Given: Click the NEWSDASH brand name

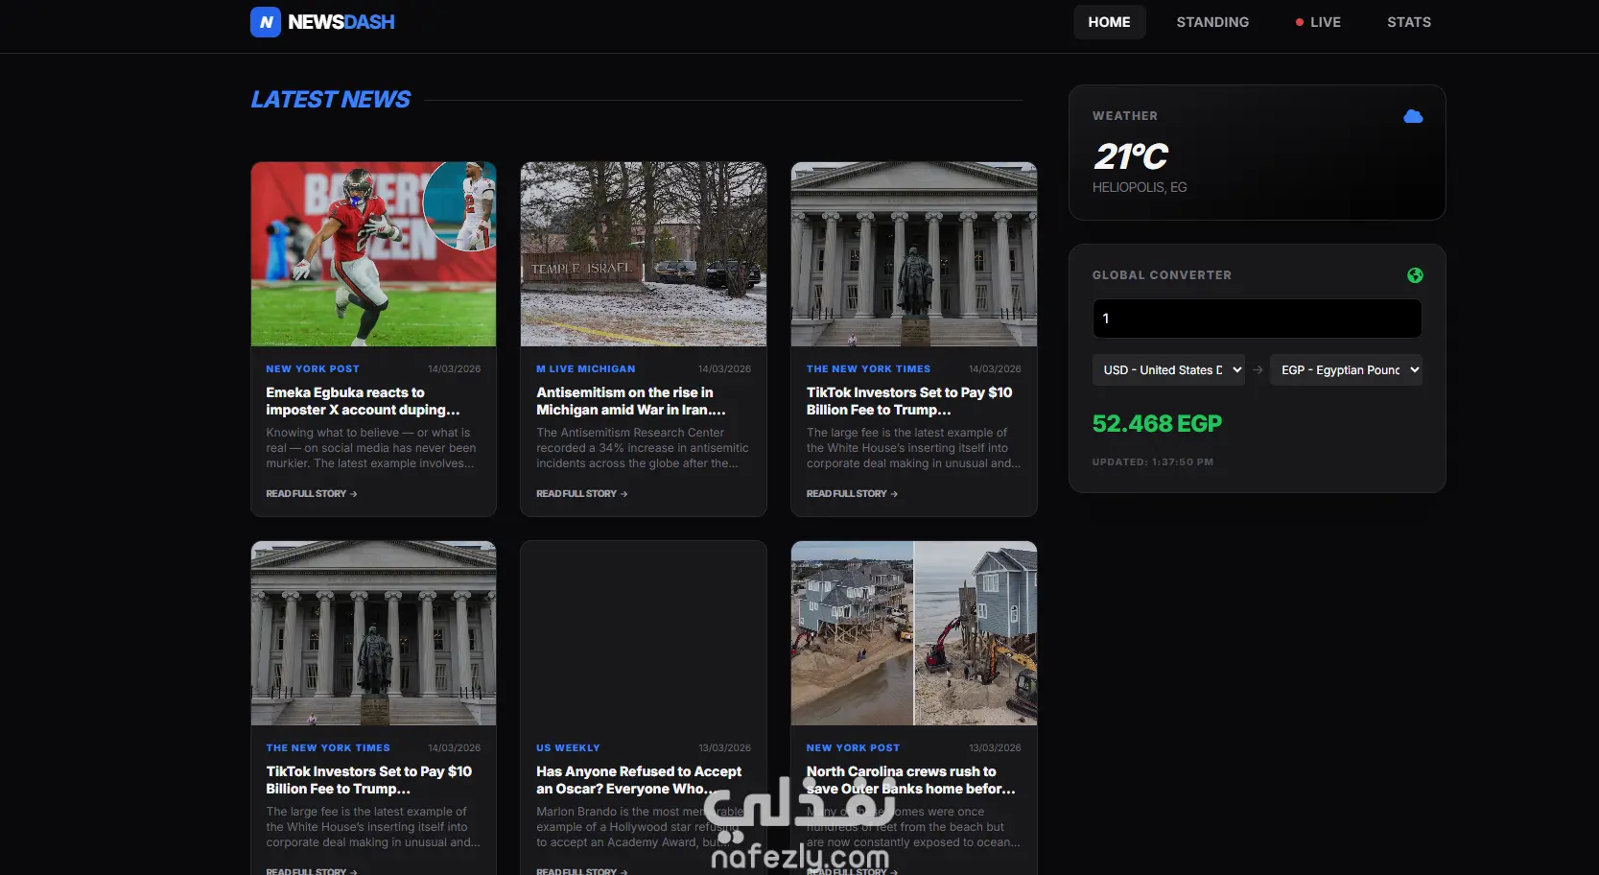Looking at the screenshot, I should point(341,22).
